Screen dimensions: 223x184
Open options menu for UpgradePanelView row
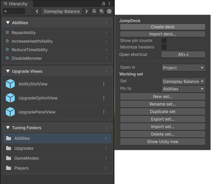click(x=104, y=112)
